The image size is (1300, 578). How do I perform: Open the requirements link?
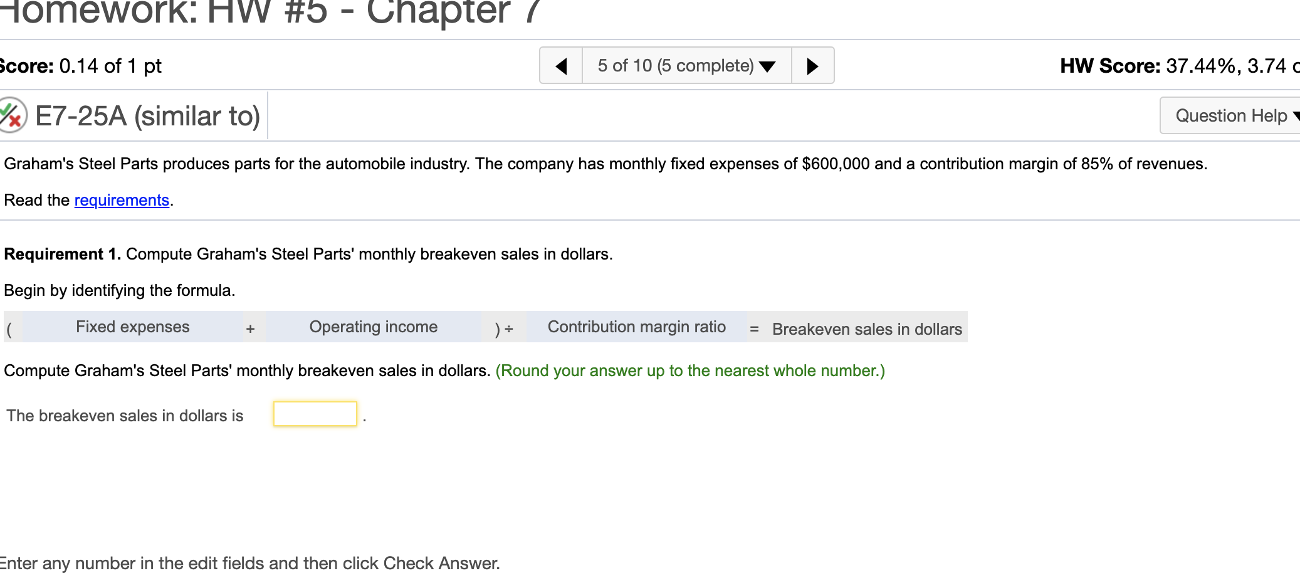[x=122, y=200]
